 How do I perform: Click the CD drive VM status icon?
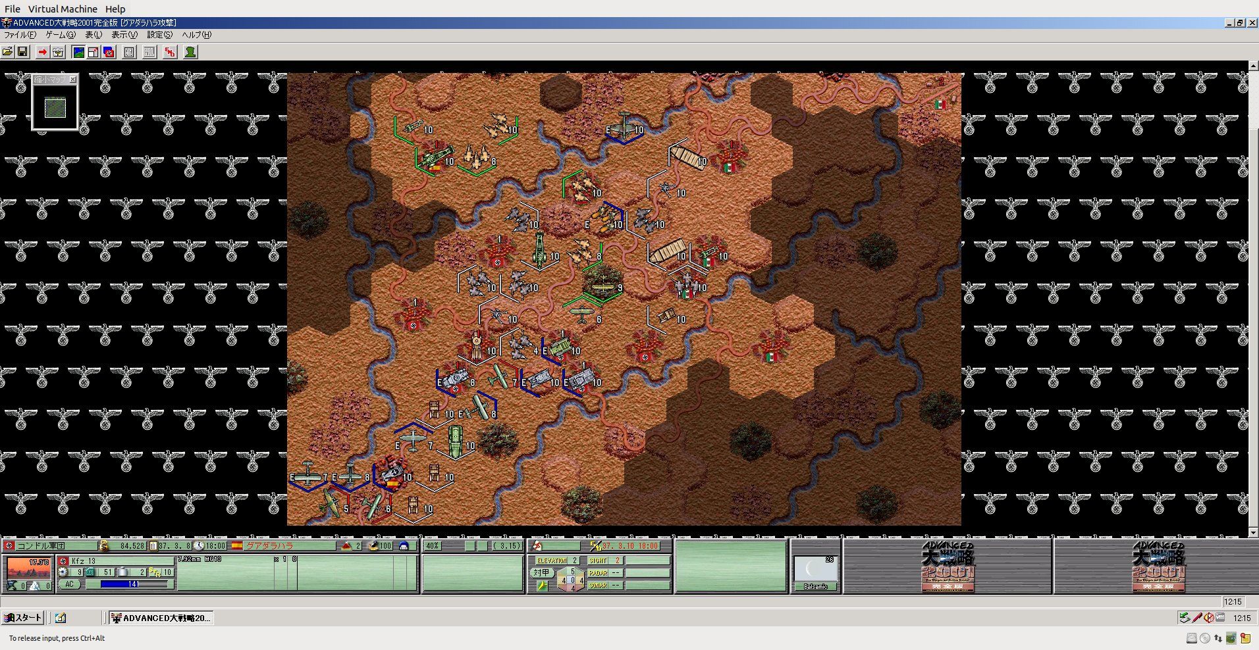[1205, 638]
